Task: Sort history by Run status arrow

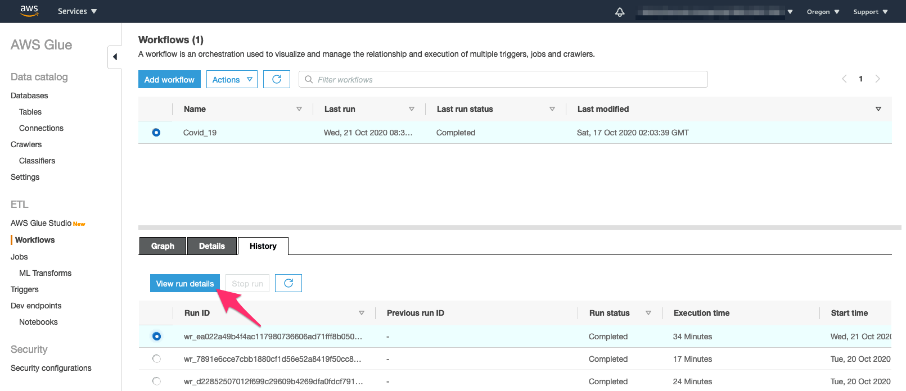Action: tap(648, 313)
